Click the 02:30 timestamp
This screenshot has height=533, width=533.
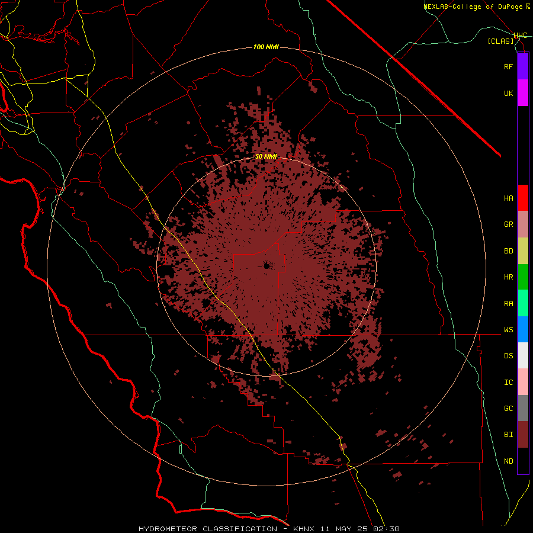coord(386,529)
